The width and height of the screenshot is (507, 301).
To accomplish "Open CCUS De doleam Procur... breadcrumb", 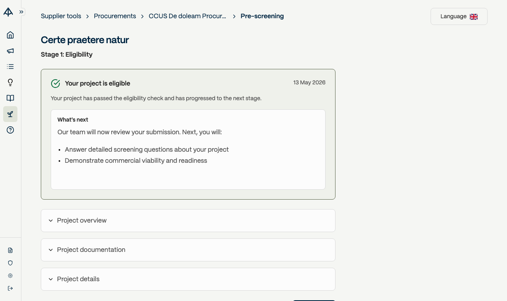I will click(187, 16).
